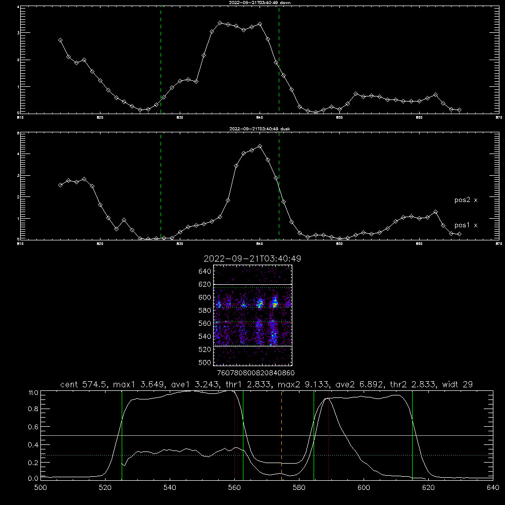
Task: Click the spectral color image thumbnail
Action: click(x=253, y=315)
